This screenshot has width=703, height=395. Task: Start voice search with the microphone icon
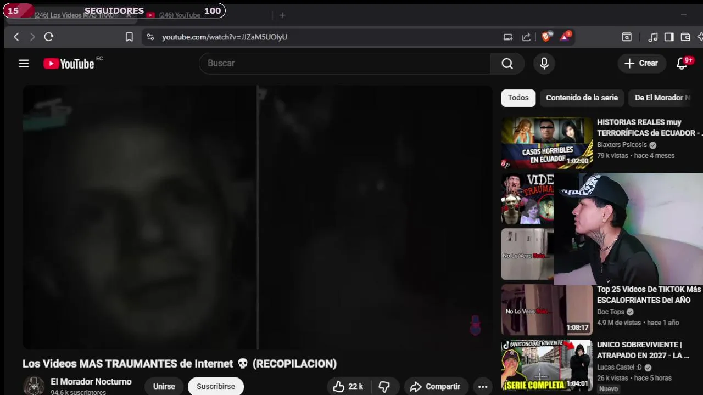coord(544,63)
